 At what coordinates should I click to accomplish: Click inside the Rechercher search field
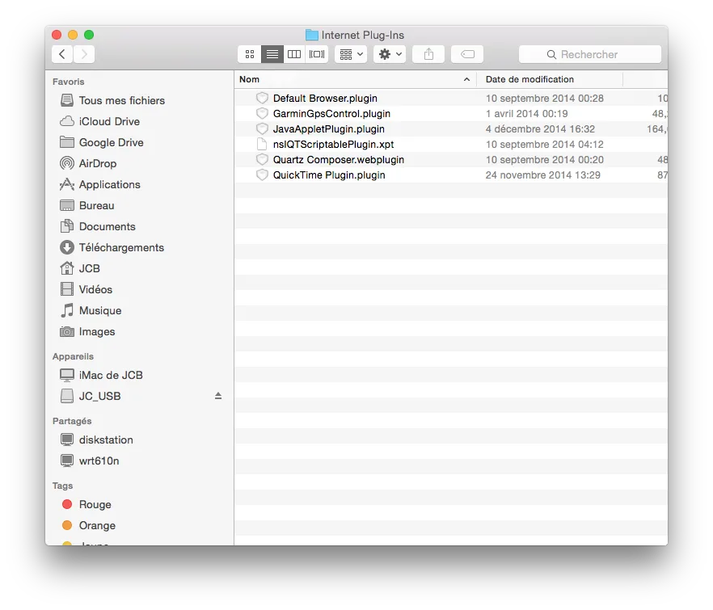pos(589,54)
